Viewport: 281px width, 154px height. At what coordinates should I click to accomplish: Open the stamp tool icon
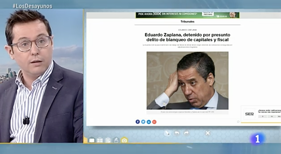point(116,140)
